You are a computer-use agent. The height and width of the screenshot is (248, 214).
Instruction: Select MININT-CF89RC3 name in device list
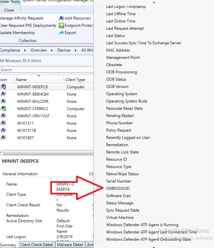click(33, 109)
